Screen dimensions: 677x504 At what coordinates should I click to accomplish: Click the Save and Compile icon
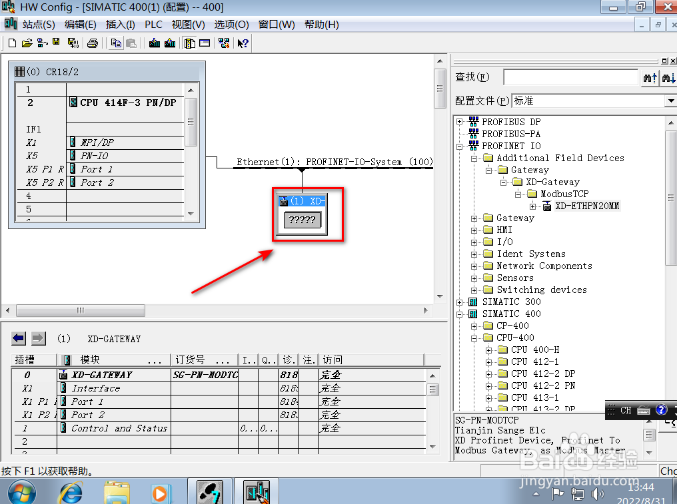(x=73, y=43)
